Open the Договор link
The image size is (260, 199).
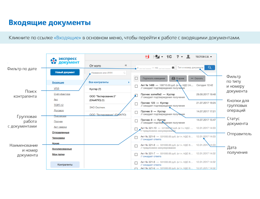(x=59, y=111)
